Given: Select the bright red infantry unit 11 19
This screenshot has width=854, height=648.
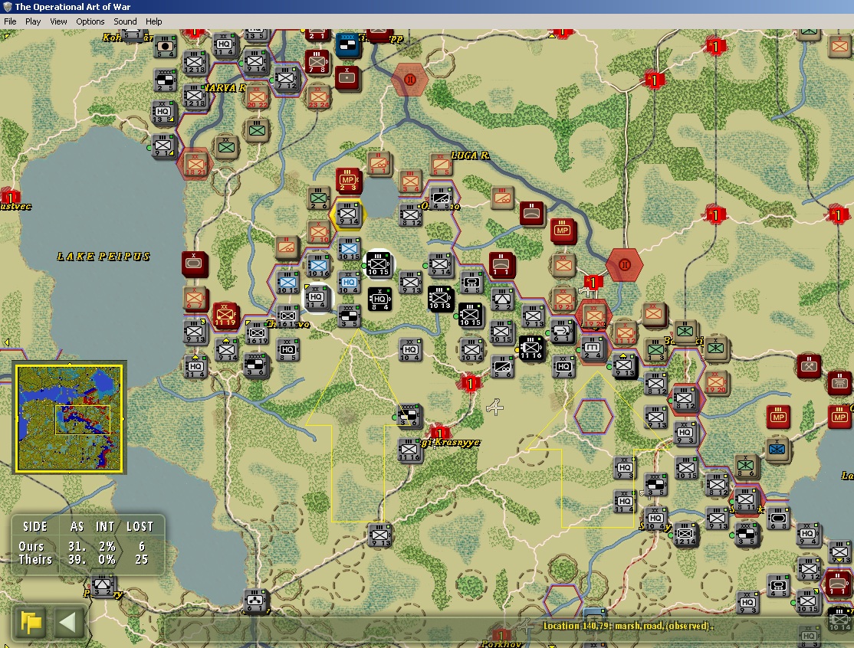Looking at the screenshot, I should (x=225, y=315).
